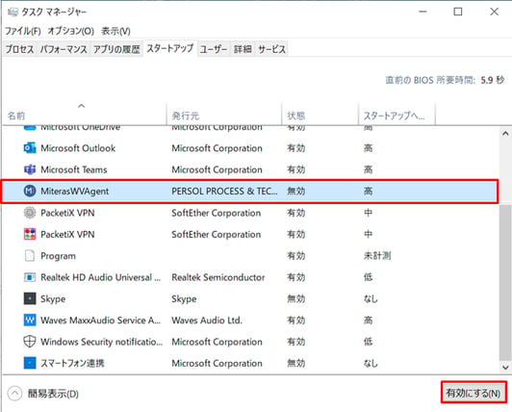Open the ファイル(F) menu

[x=23, y=31]
